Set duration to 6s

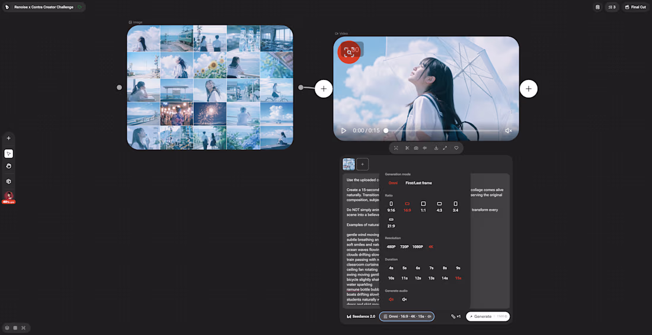tap(418, 268)
